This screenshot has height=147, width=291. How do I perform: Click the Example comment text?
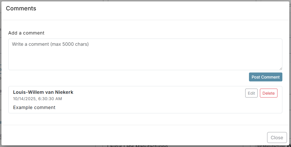tap(34, 108)
